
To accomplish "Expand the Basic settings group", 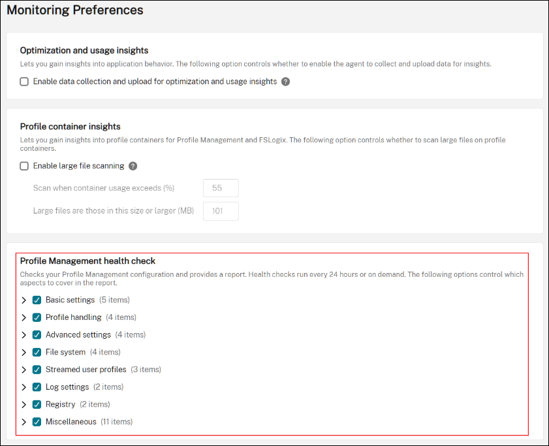I will click(24, 300).
